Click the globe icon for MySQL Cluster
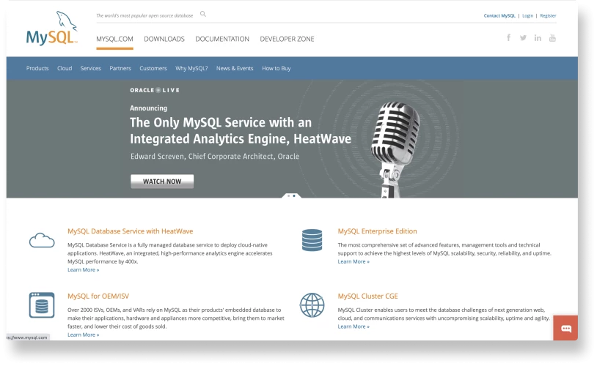 point(312,305)
